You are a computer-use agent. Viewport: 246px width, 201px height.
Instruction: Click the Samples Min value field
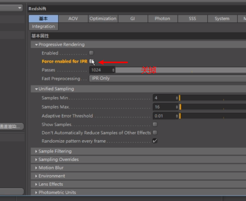point(164,98)
